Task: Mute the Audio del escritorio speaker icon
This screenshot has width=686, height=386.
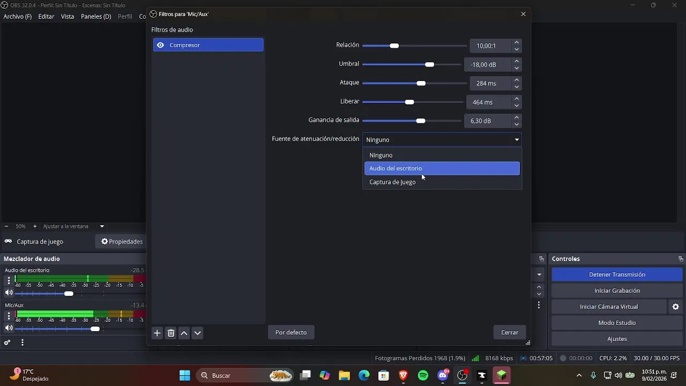Action: point(9,293)
